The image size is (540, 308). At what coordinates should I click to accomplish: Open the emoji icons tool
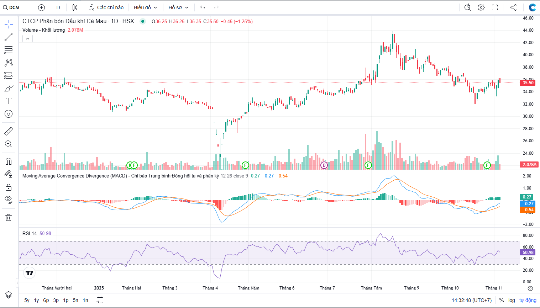click(9, 114)
